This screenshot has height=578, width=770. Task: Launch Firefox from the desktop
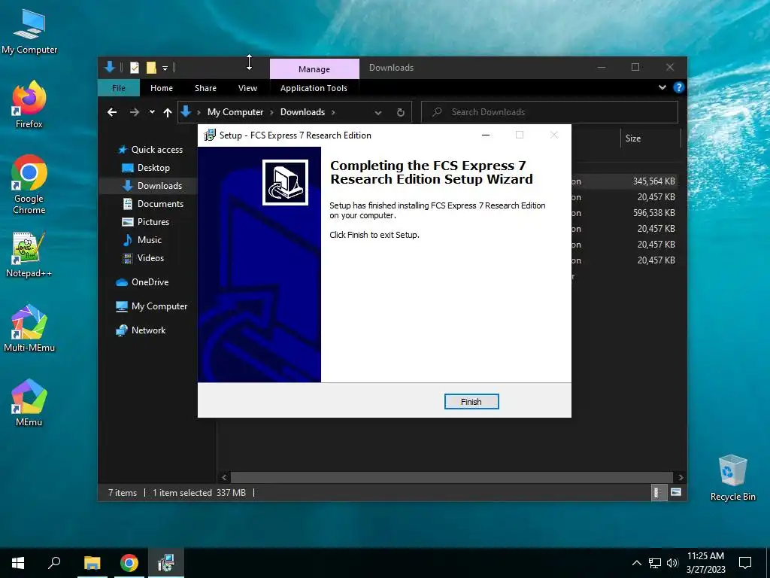tap(29, 105)
